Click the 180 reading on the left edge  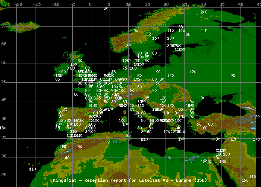(x=3, y=128)
